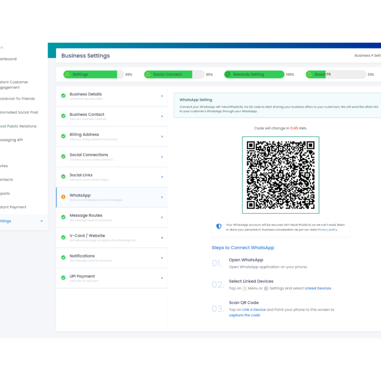Expand the Business Contact row chevron

coord(162,116)
